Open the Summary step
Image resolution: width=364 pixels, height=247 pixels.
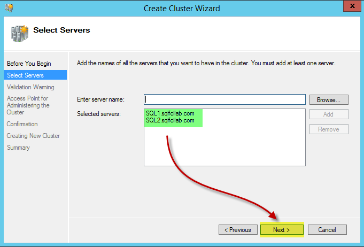pos(18,148)
